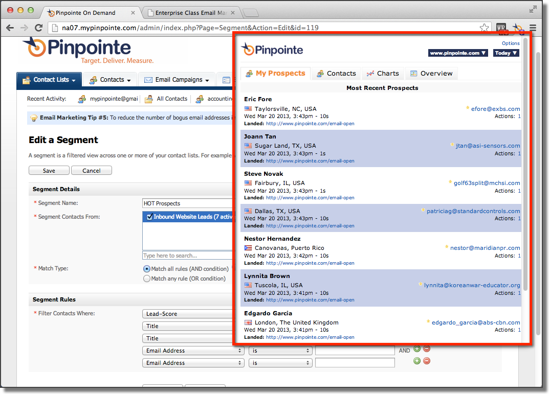Click the All Contacts icon in Recent Activity
Screen dimensions: 549x394
click(x=148, y=99)
